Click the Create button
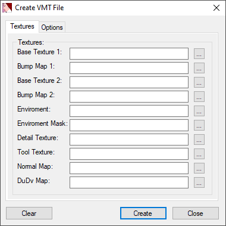This screenshot has width=226, height=226. 143,213
